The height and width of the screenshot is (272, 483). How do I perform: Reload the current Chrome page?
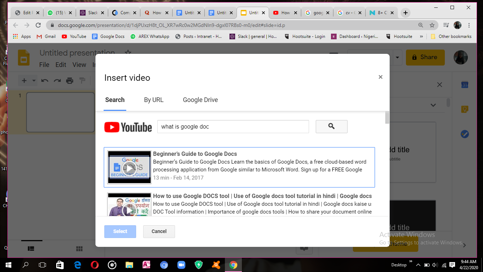[x=38, y=25]
